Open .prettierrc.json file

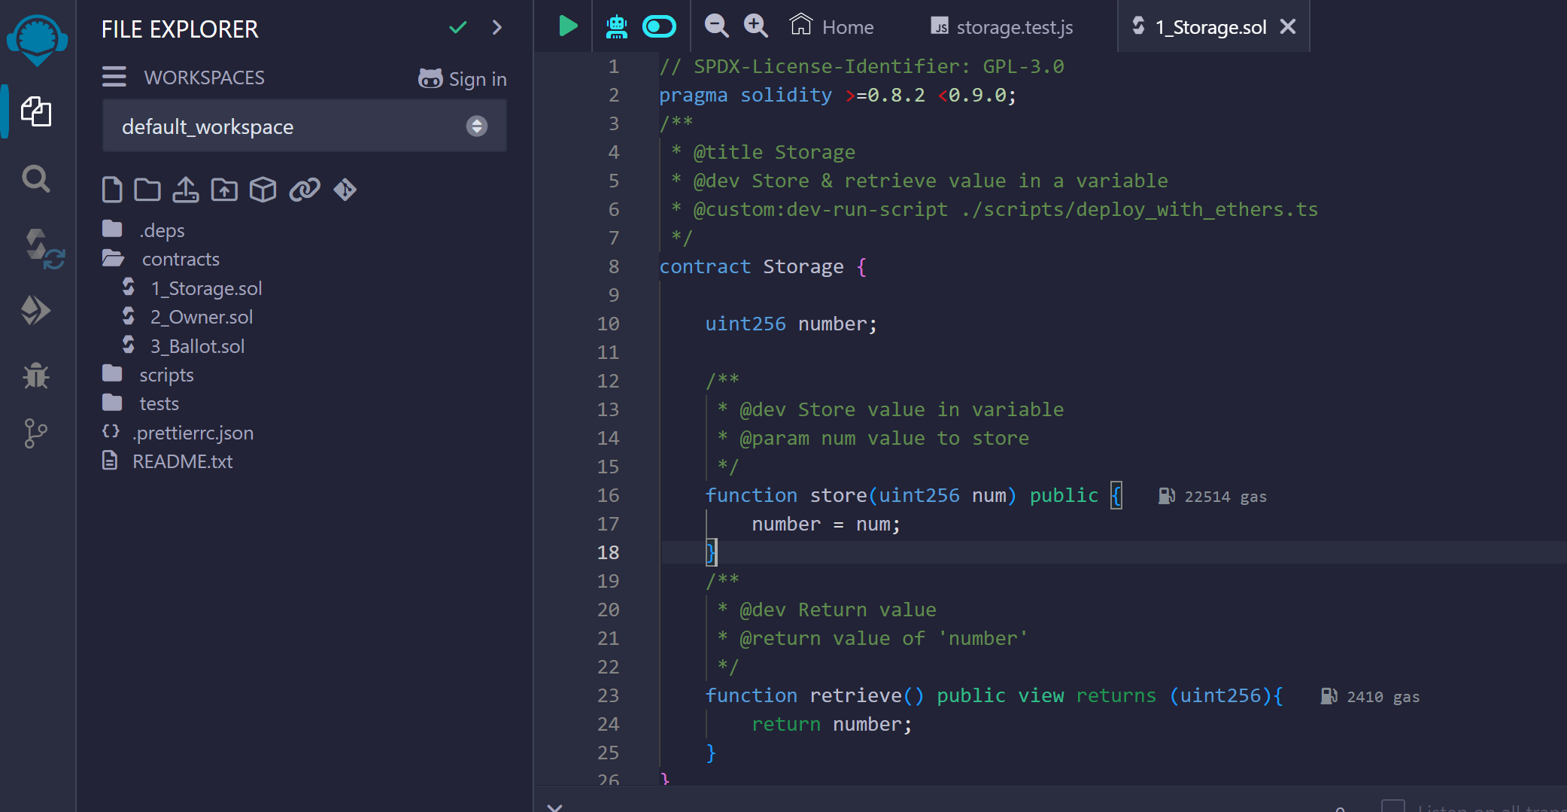178,433
